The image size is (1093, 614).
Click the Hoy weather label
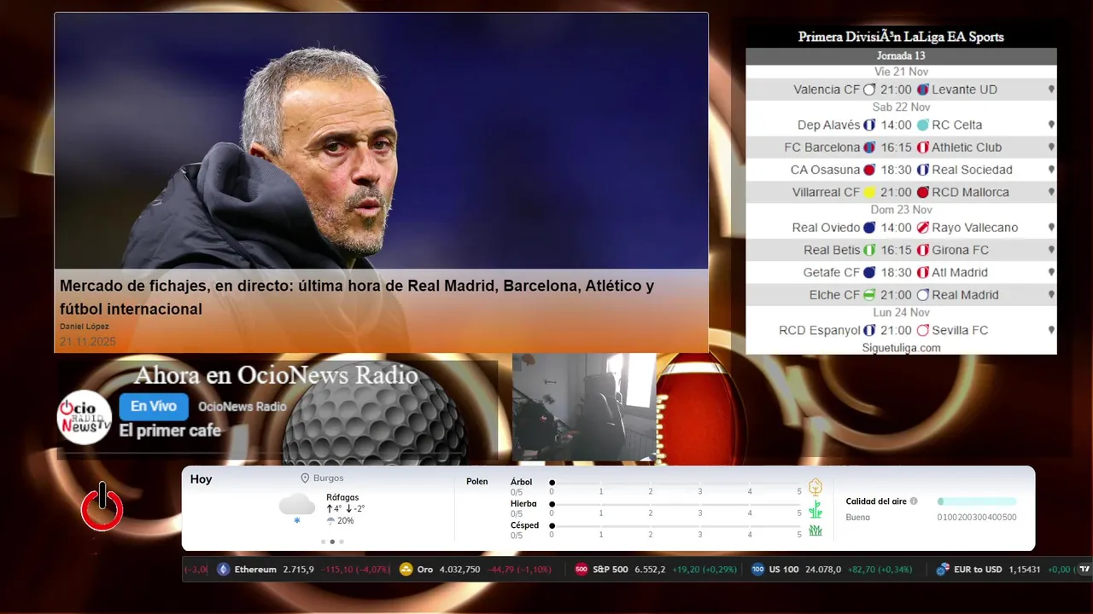(x=201, y=479)
